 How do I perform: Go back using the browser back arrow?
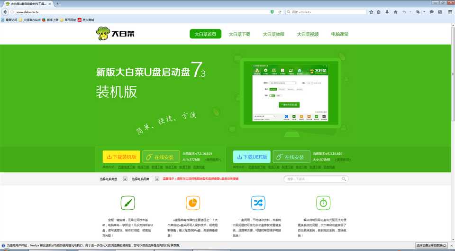(x=5, y=12)
